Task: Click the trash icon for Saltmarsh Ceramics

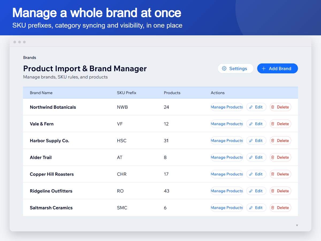Action: (273, 208)
